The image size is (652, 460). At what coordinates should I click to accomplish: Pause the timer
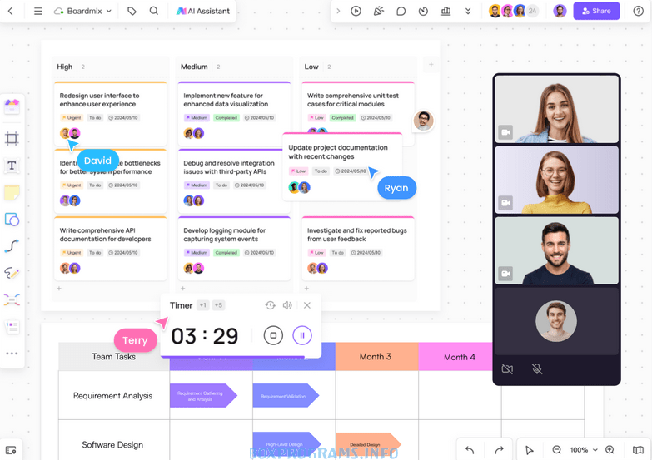pos(302,335)
